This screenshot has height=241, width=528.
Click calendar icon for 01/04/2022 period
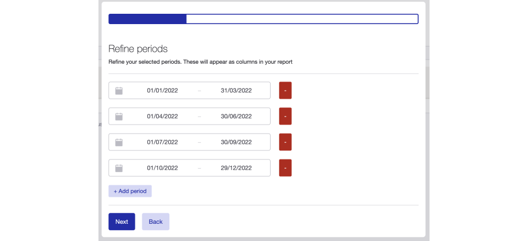[119, 116]
